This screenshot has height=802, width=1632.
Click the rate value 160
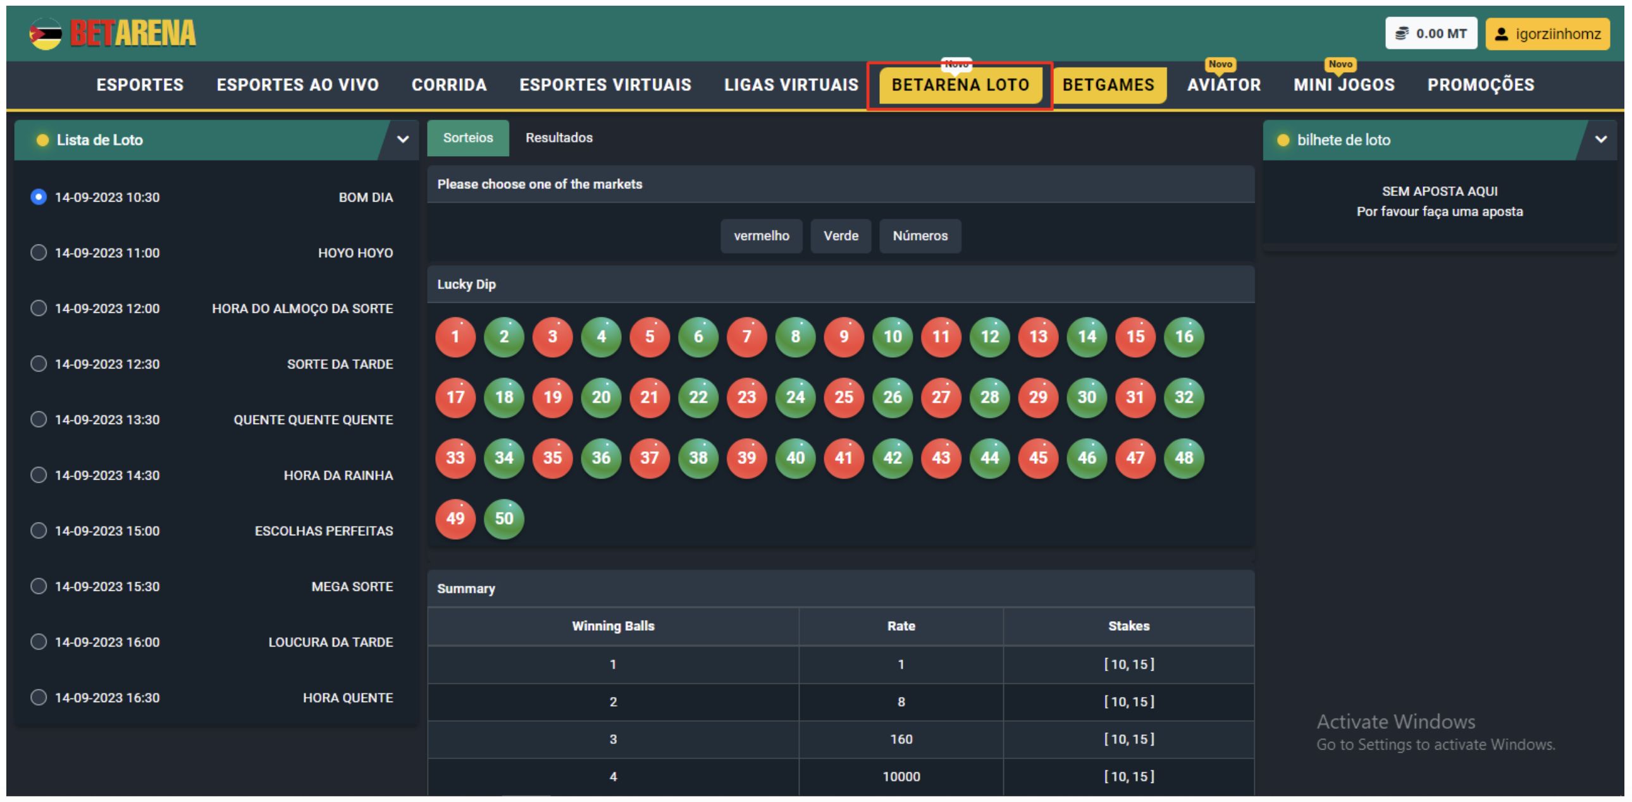click(901, 740)
